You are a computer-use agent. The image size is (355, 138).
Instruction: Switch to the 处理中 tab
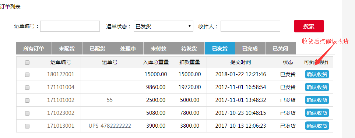click(128, 49)
